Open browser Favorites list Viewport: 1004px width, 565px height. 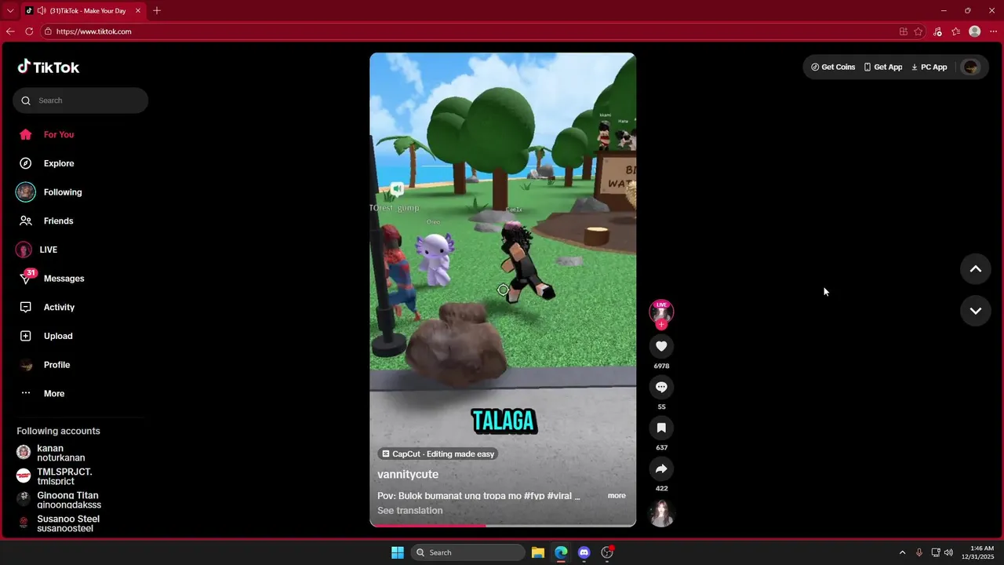955,31
